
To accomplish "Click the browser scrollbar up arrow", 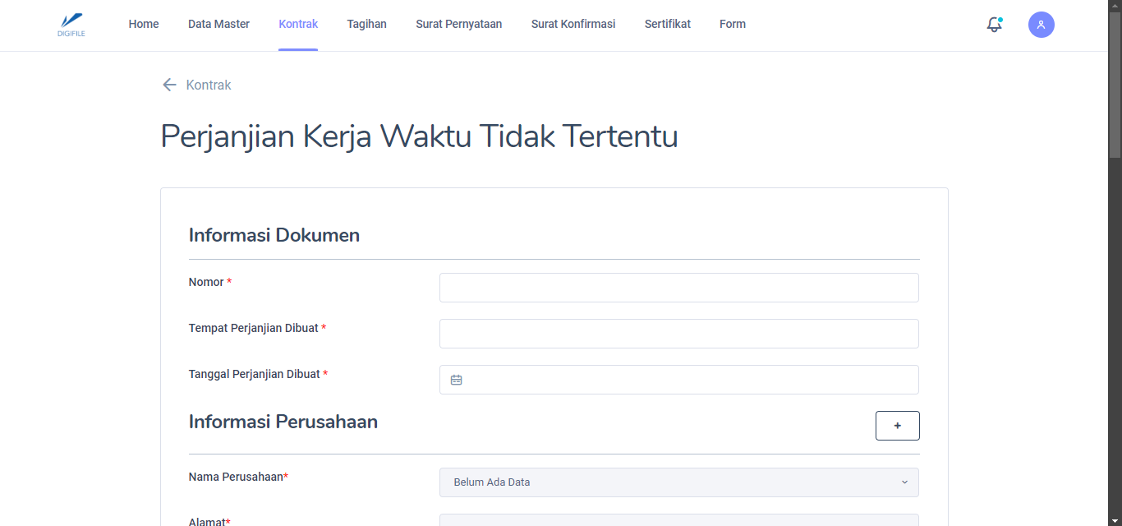I will point(1115,6).
